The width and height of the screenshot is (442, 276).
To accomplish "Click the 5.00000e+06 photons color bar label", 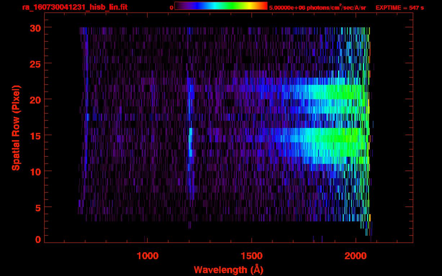I will [x=317, y=8].
